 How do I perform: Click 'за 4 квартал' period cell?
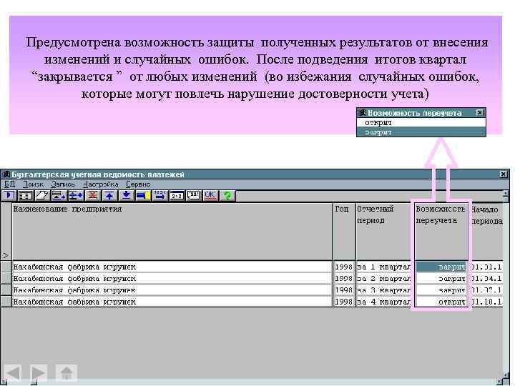[x=383, y=302]
